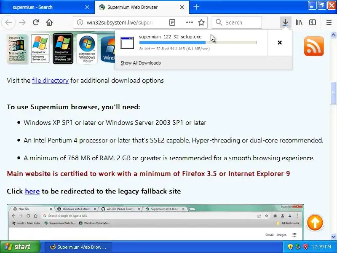
Task: Click the Windows 2000 Professional badge
Action: pyautogui.click(x=17, y=49)
